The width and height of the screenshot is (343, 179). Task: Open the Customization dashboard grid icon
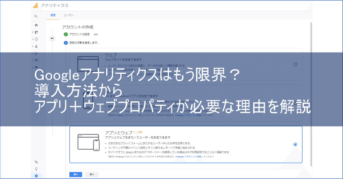(x=36, y=32)
